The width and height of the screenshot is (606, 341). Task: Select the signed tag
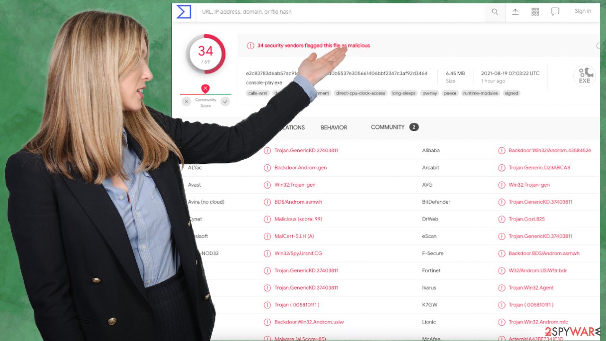pos(511,93)
